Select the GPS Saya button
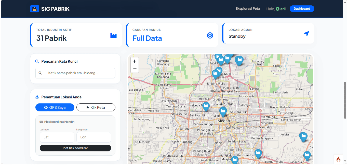This screenshot has height=165, width=348. coord(55,107)
